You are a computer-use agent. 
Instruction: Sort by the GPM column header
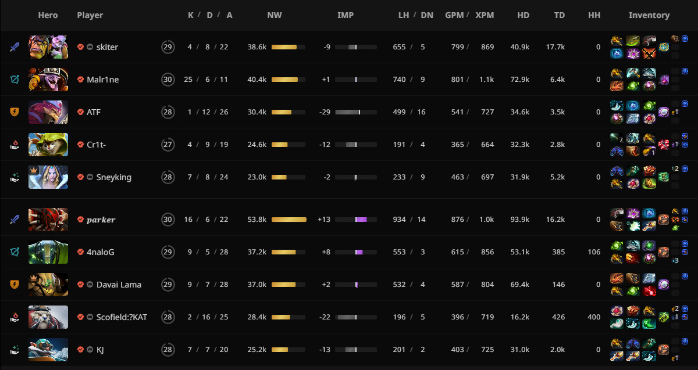point(454,16)
